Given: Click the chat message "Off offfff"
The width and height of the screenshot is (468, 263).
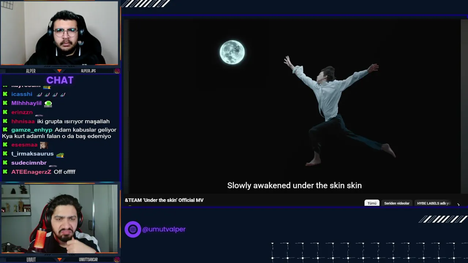Looking at the screenshot, I should (x=64, y=172).
